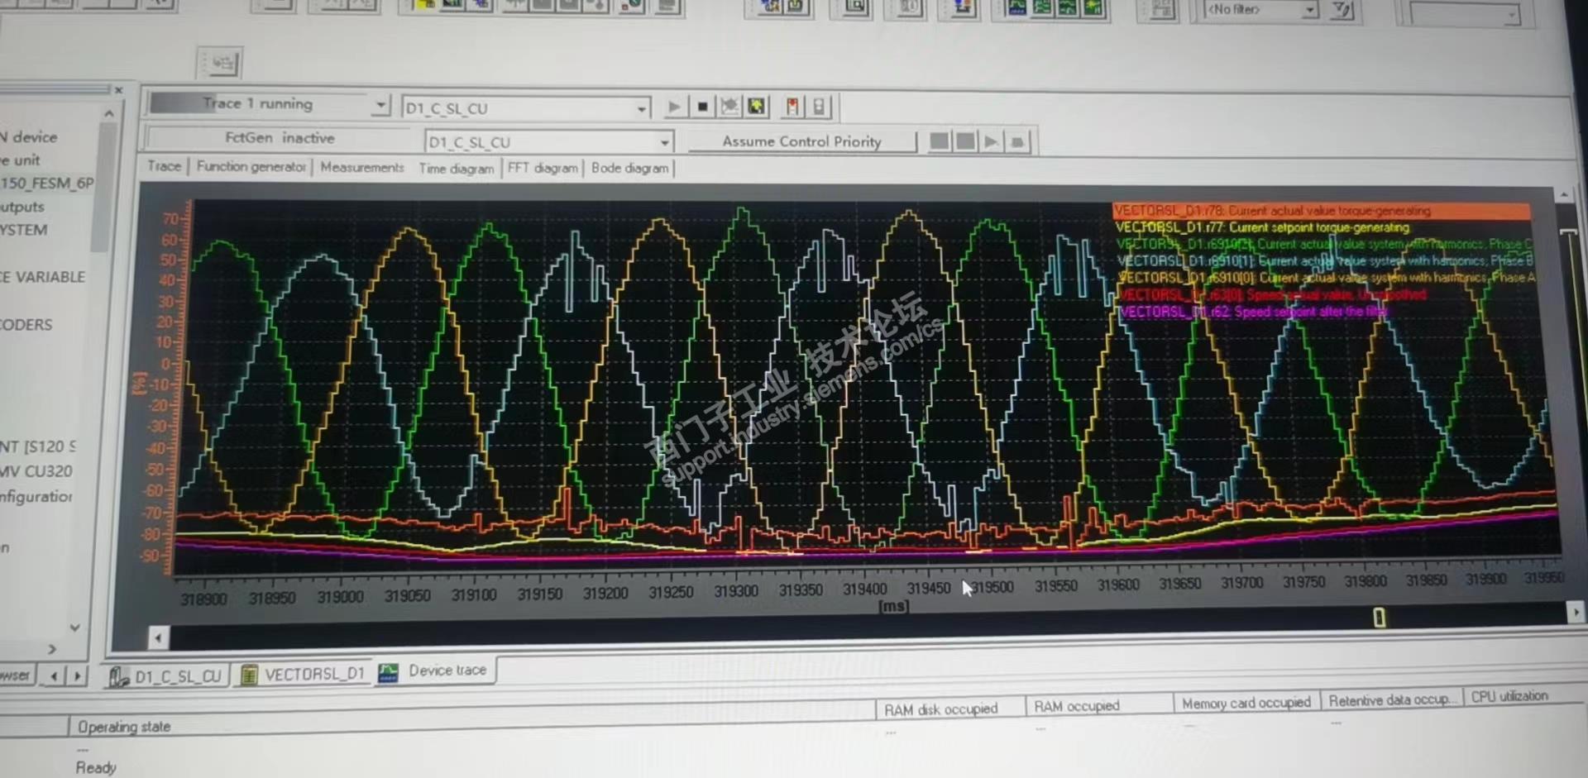Switch to the Function generator tab

[x=251, y=166]
